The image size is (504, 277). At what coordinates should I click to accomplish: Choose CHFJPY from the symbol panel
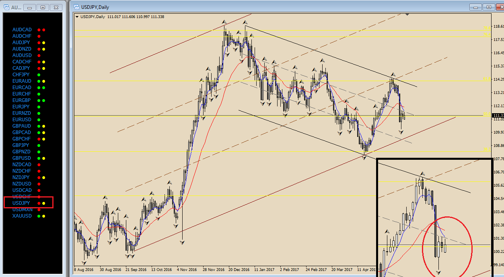(x=21, y=75)
